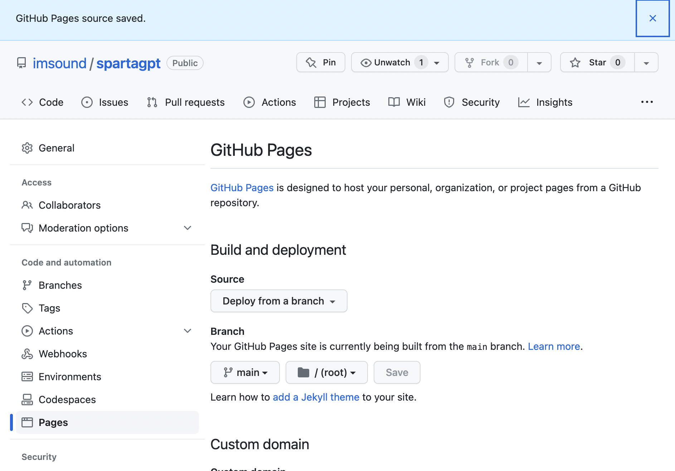Screen dimensions: 675x471
Task: Open the Issues tab
Action: (105, 102)
